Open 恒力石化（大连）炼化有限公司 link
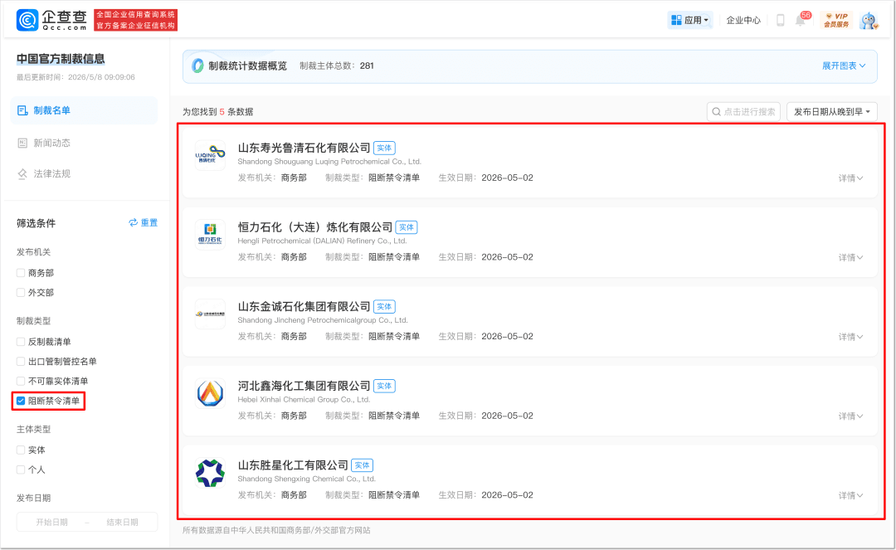This screenshot has width=896, height=550. 315,227
